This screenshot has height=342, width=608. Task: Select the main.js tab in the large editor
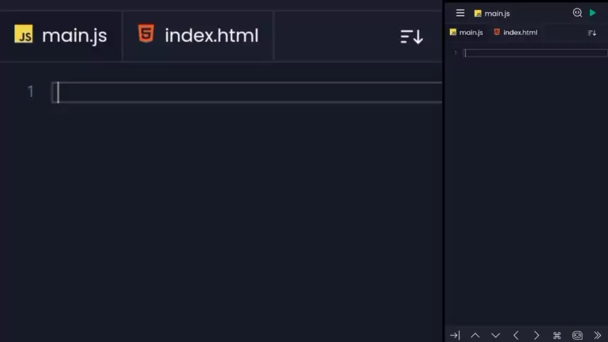tap(61, 36)
